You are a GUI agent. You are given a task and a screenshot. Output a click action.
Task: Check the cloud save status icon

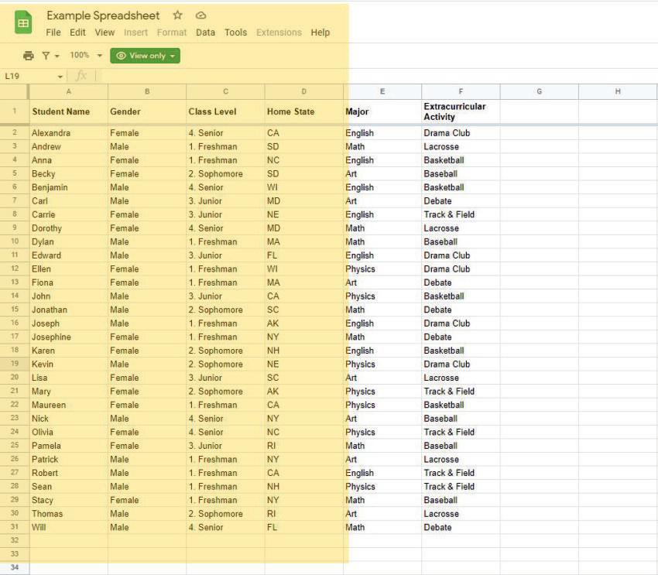(x=201, y=15)
